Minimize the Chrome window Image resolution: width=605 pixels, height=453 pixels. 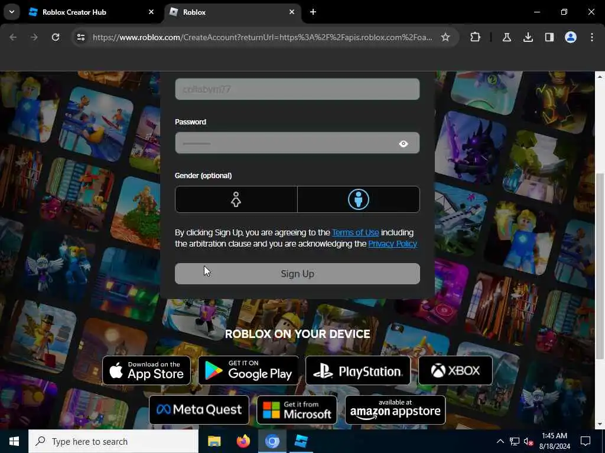click(x=536, y=12)
